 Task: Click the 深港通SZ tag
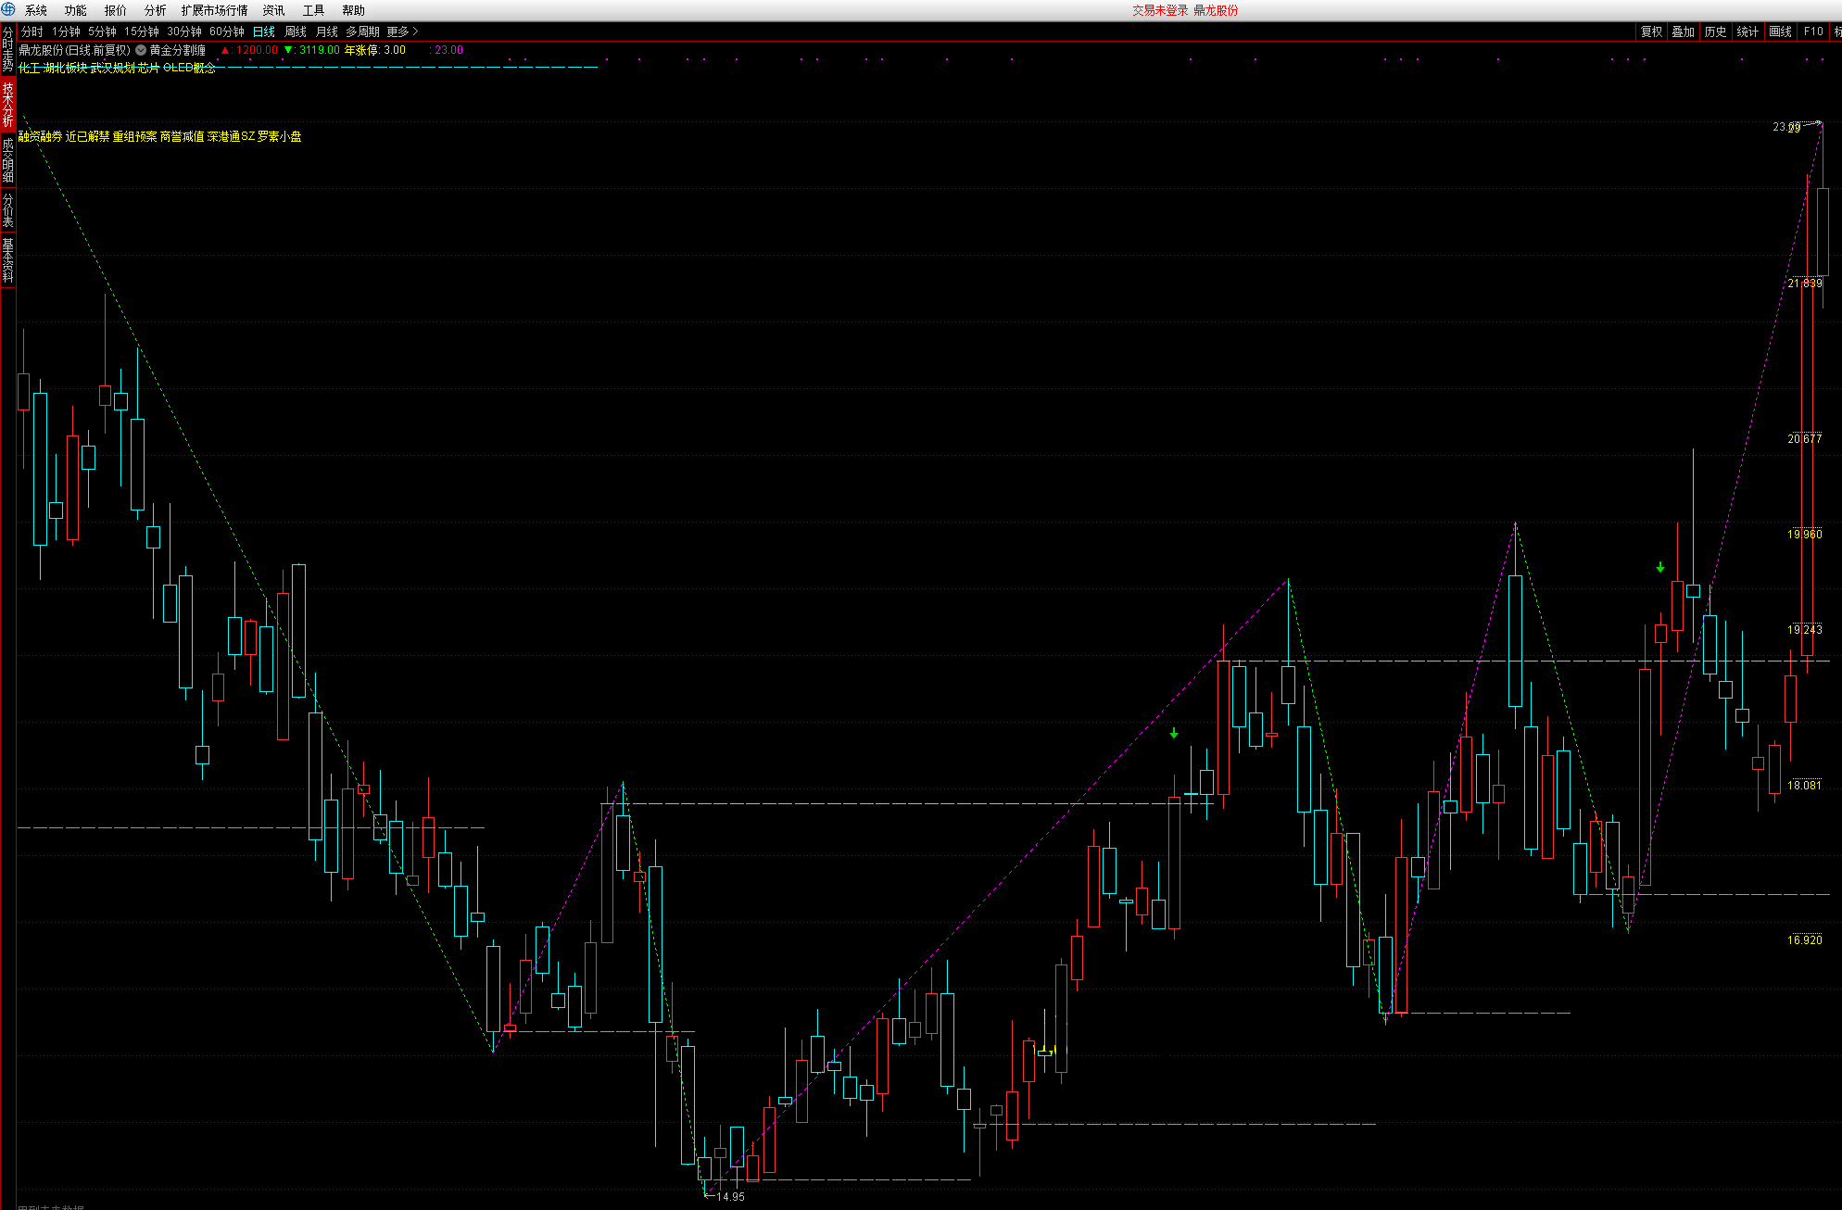[x=231, y=136]
